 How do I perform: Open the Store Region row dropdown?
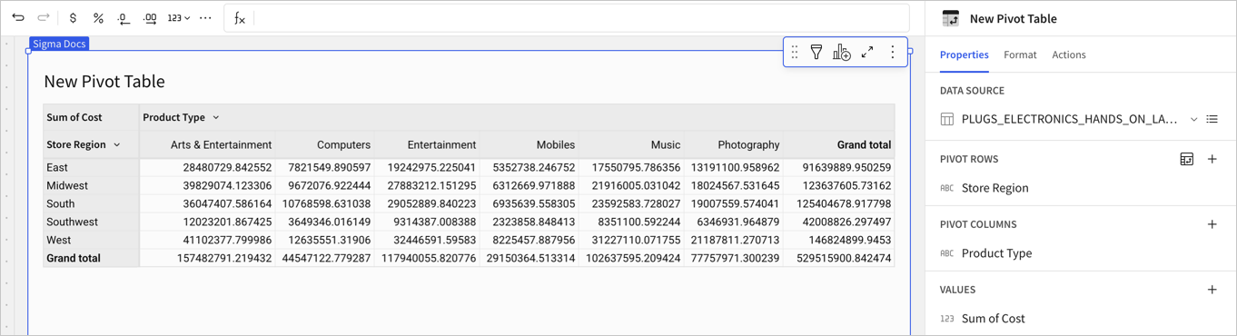117,144
